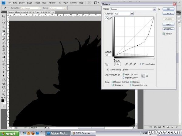
Task: Select the Eyedropper tool in the toolbox
Action: click(4, 34)
